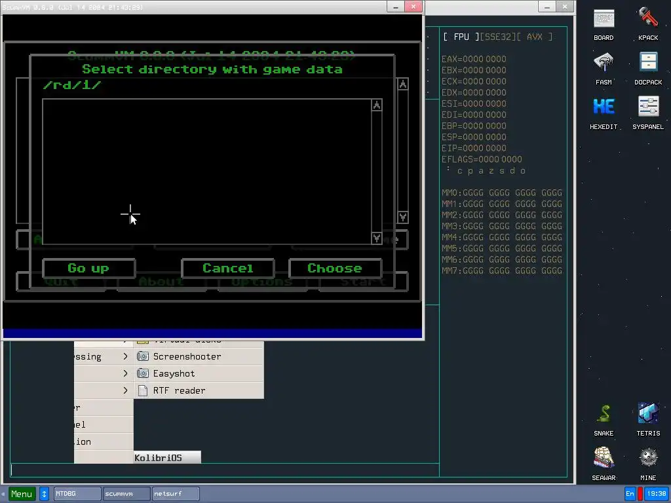Click the MM7 register row
Screen dimensions: 671x503
click(x=502, y=270)
